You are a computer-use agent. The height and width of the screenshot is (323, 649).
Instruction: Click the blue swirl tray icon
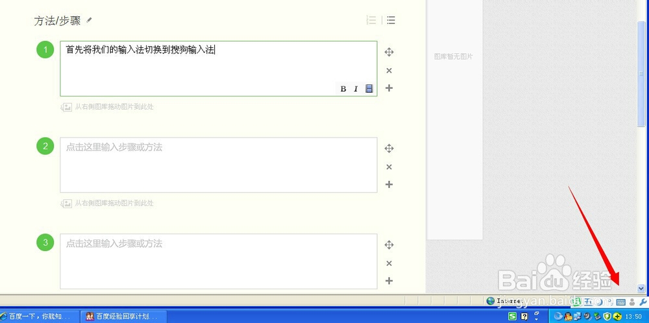[x=558, y=317]
